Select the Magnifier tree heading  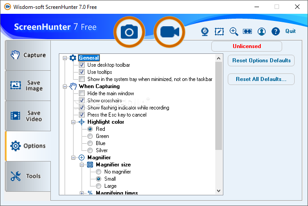point(99,158)
